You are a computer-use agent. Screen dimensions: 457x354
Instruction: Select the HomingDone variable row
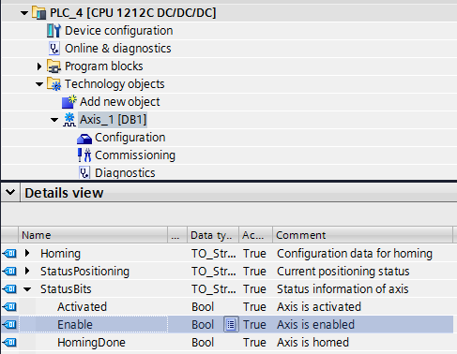pos(227,343)
